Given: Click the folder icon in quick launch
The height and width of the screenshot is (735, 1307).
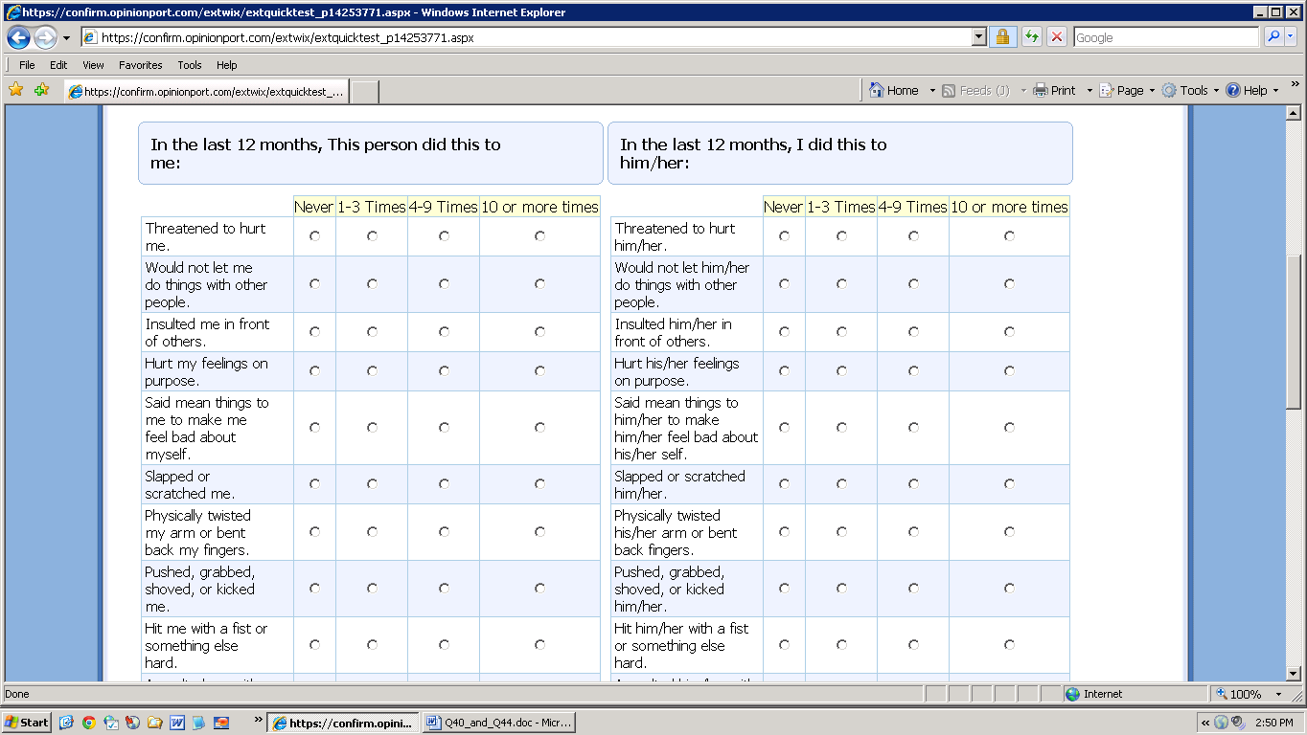Looking at the screenshot, I should 154,723.
